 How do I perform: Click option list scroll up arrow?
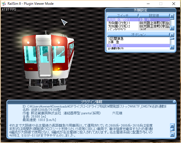(172, 35)
